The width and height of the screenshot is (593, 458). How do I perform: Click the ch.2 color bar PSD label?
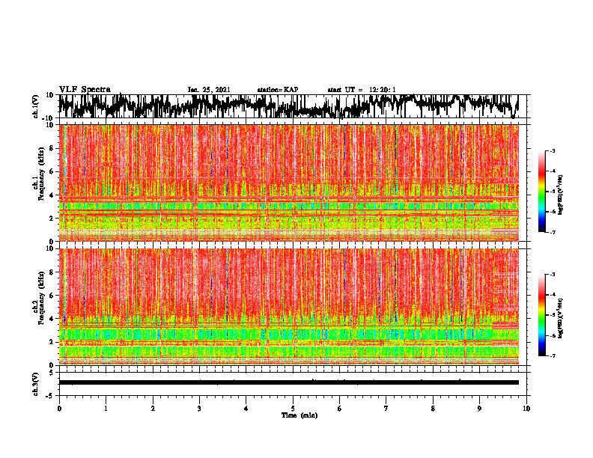pos(560,319)
